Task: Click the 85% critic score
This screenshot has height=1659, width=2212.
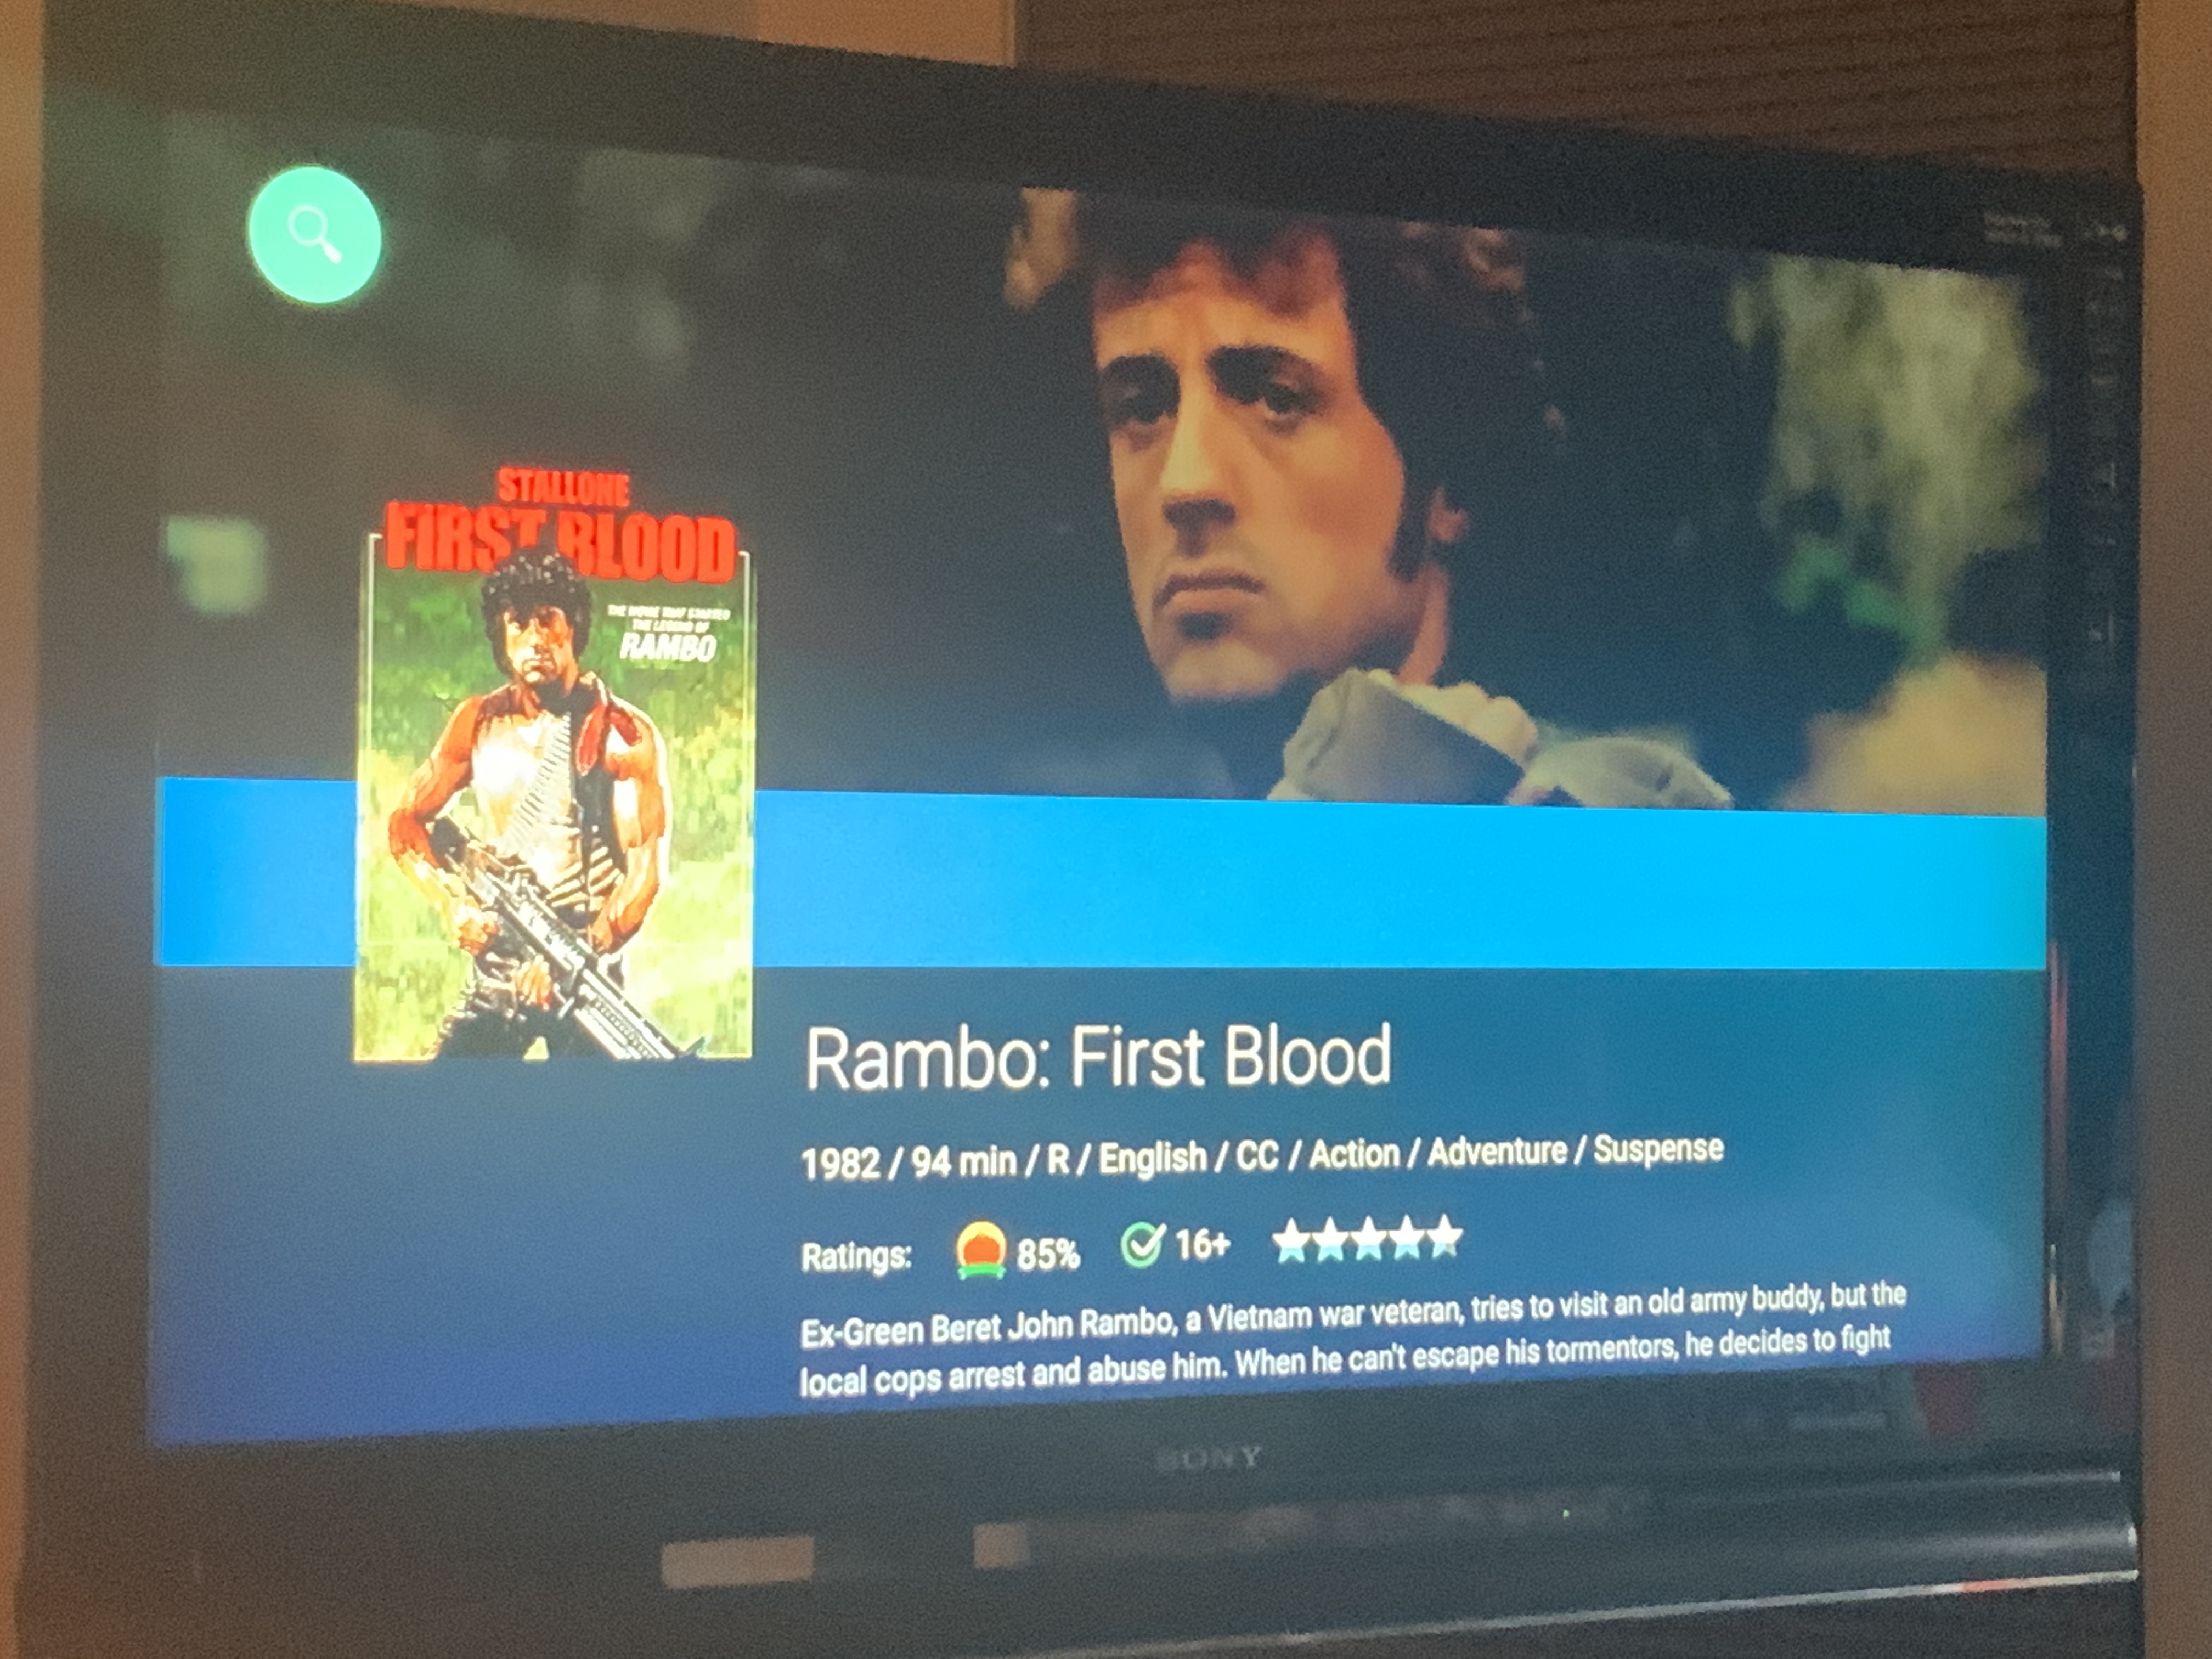Action: coord(1048,1254)
